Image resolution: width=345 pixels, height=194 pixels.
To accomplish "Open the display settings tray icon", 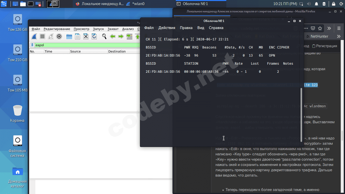I will [x=301, y=4].
